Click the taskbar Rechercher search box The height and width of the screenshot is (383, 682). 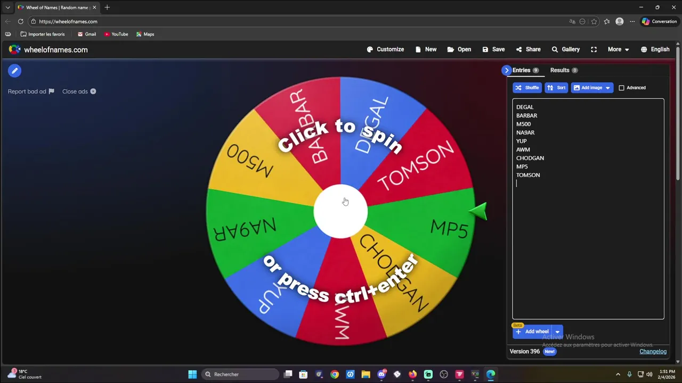pyautogui.click(x=241, y=374)
